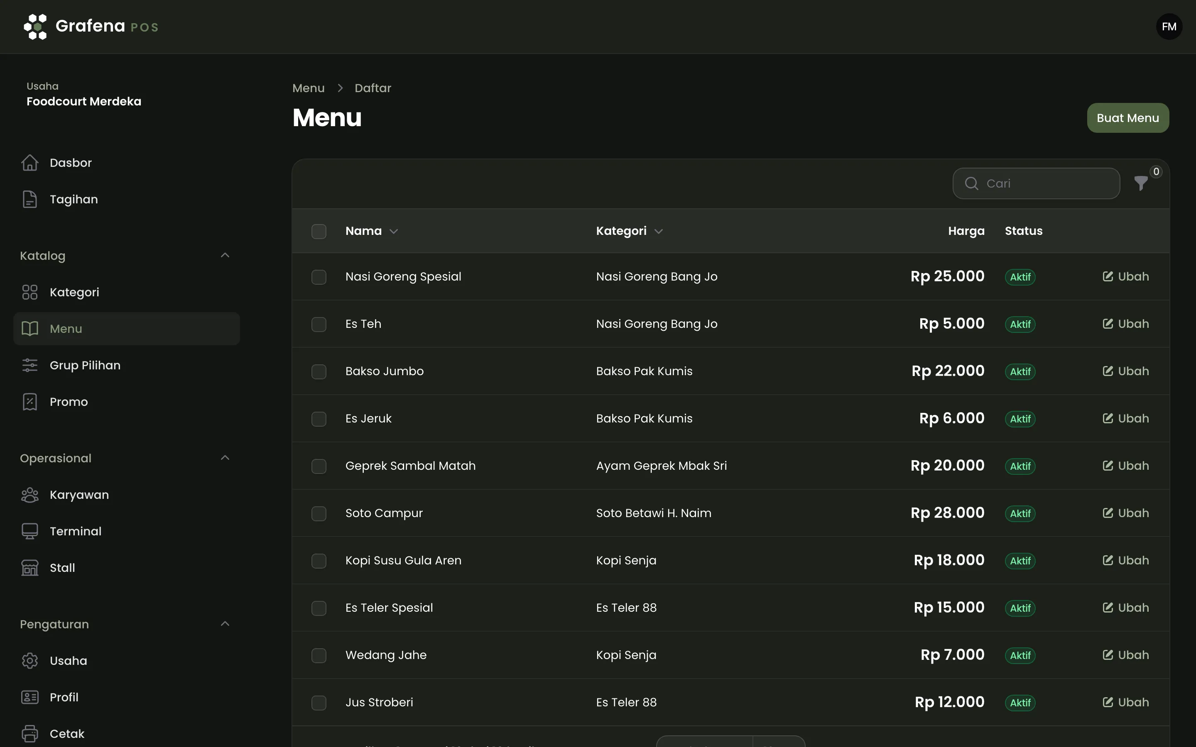Click Ubah for Jus Stroberi

pyautogui.click(x=1125, y=702)
